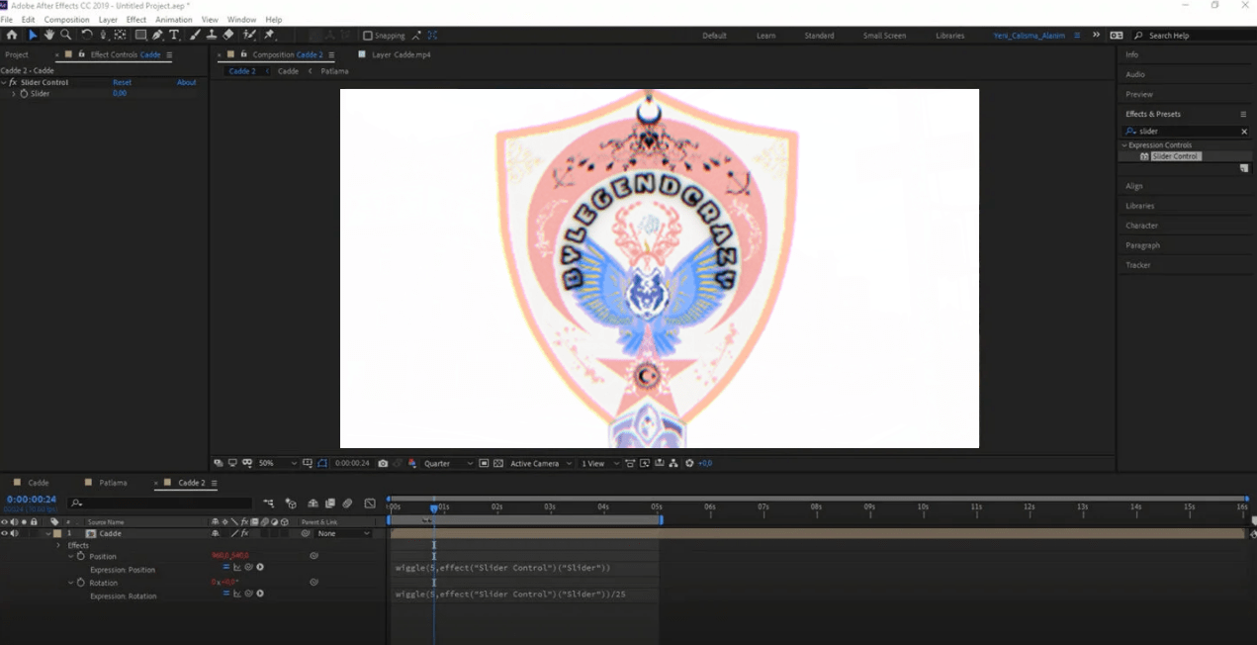Image resolution: width=1257 pixels, height=645 pixels.
Task: Expand the Slider property in Effect Controls
Action: pyautogui.click(x=14, y=93)
